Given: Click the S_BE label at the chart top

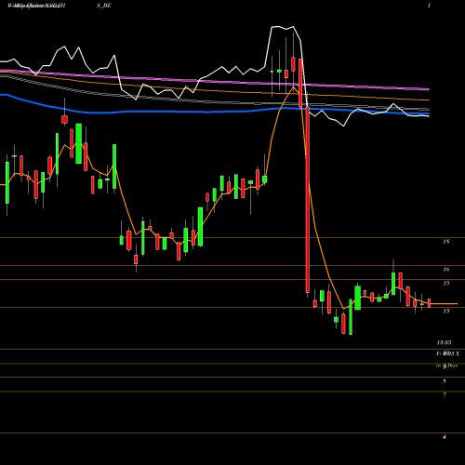Looking at the screenshot, I should point(104,6).
